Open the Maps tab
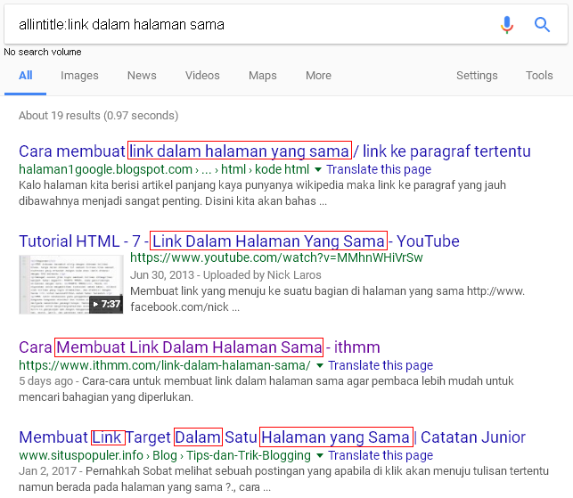 point(263,75)
